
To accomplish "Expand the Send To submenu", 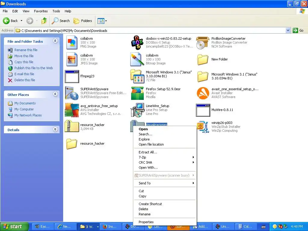I will tap(165, 183).
